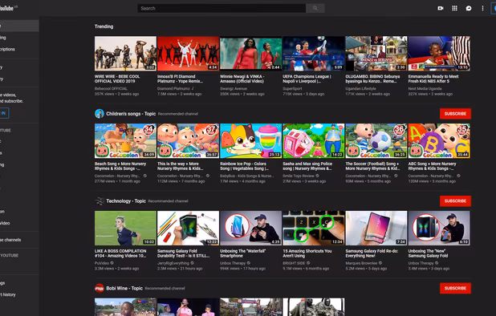
Task: Open the three-dot settings menu
Action: tap(482, 8)
